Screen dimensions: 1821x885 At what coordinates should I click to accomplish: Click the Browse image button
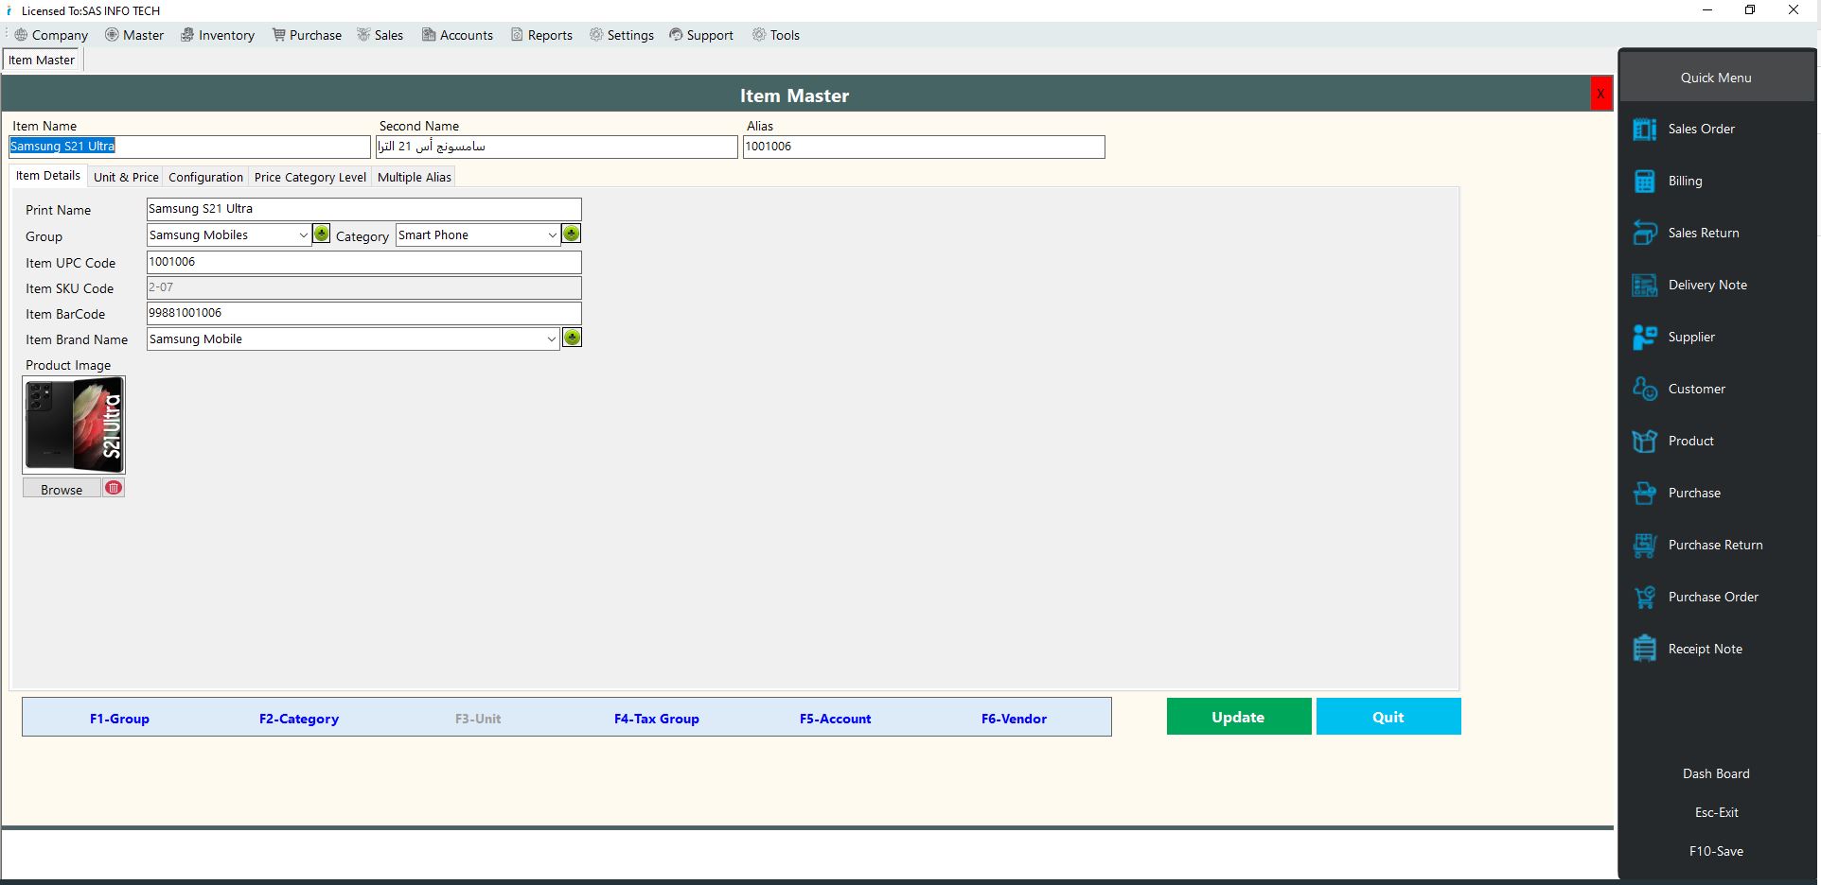(62, 489)
